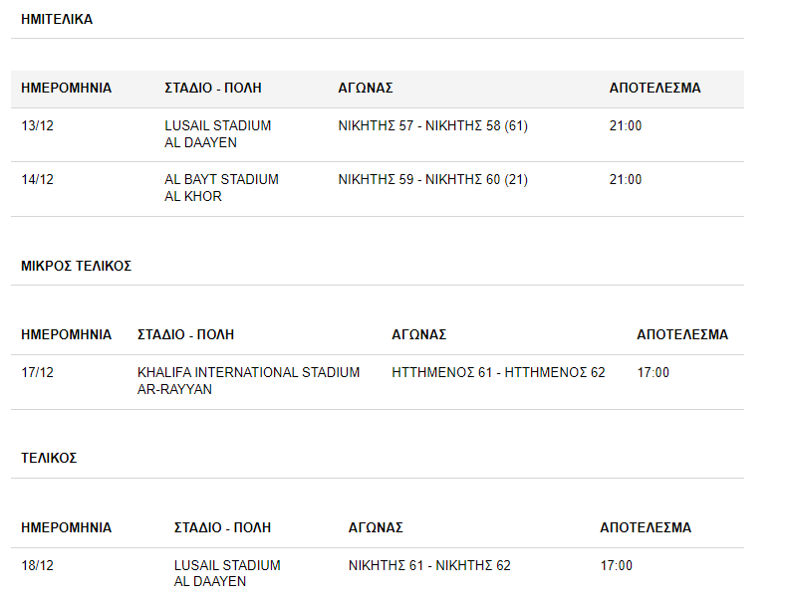Click LUSAIL STADIUM in the final row
The image size is (786, 599).
click(227, 566)
